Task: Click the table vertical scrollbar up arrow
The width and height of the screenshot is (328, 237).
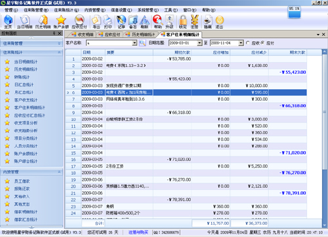Action: pos(325,52)
